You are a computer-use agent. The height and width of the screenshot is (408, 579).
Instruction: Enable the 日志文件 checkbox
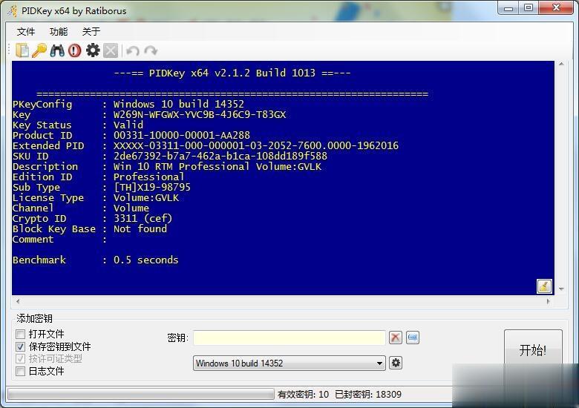coord(20,371)
